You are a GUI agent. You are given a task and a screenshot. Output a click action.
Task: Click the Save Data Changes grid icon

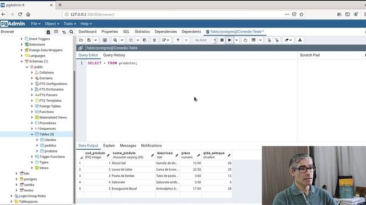pyautogui.click(x=105, y=40)
